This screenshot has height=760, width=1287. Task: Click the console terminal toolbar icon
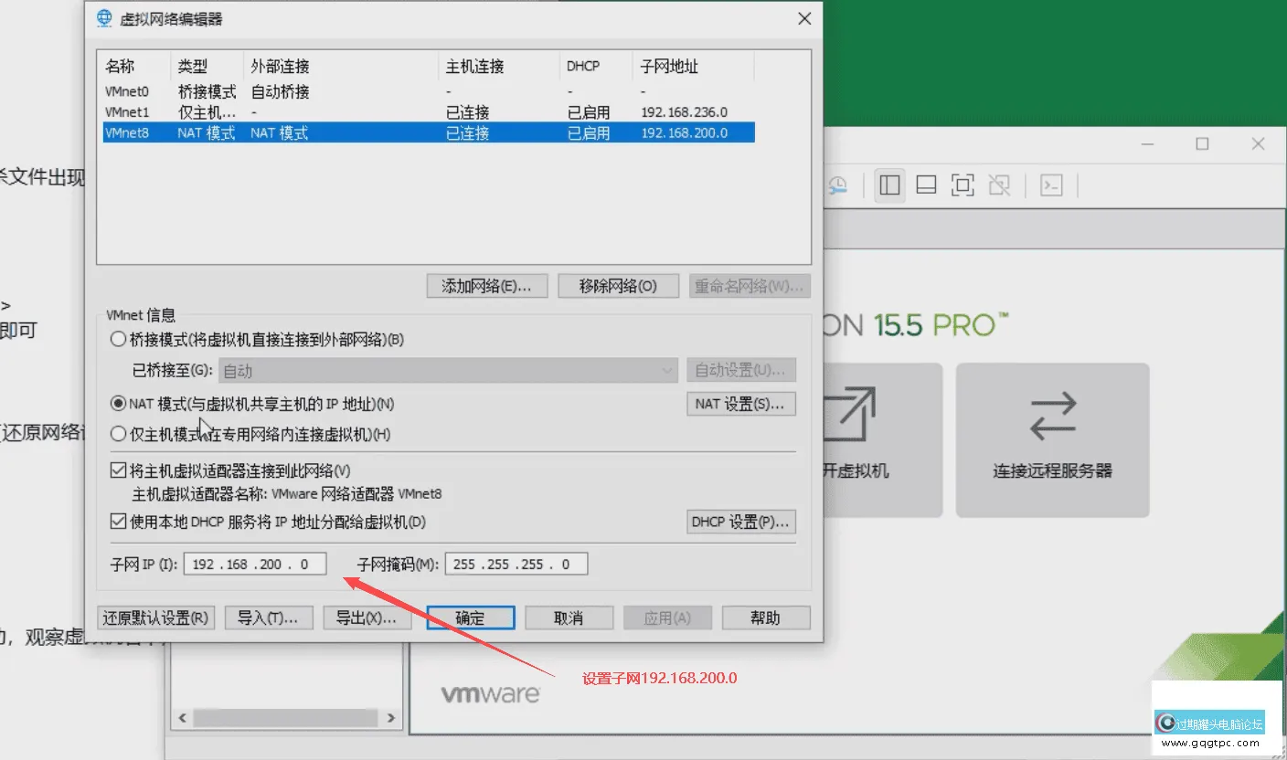pyautogui.click(x=1051, y=185)
